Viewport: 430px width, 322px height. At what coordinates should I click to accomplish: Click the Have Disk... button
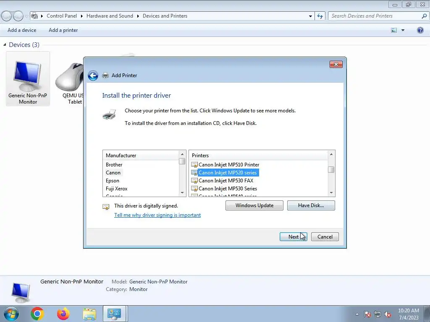tap(311, 205)
